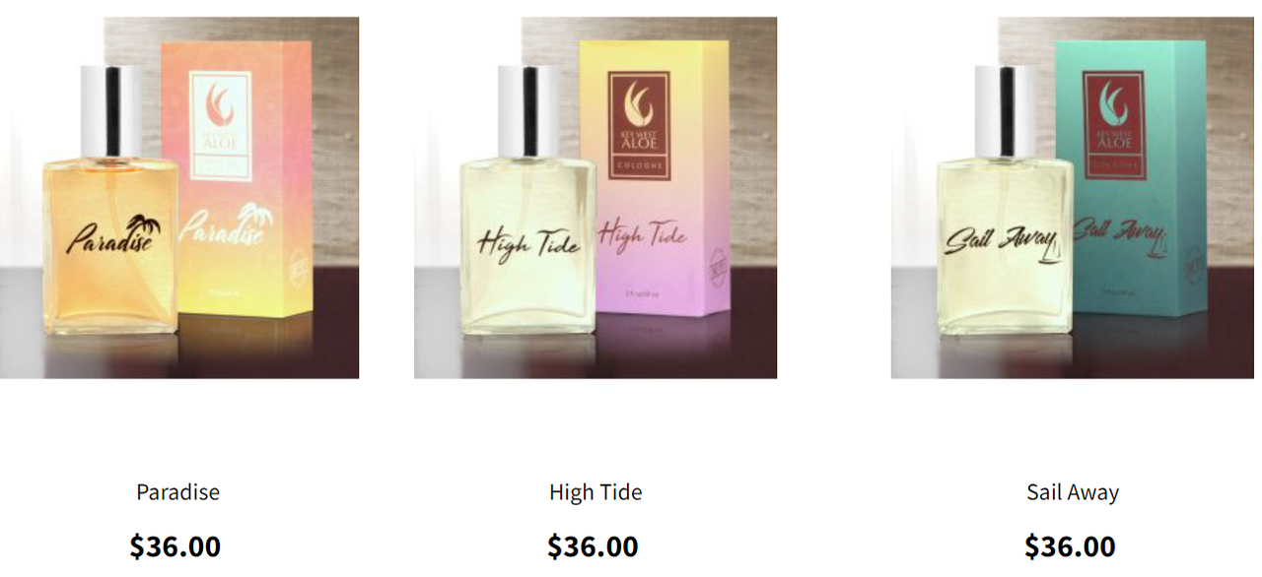This screenshot has height=577, width=1262.
Task: Click the teal Sail Away packaging box
Action: tap(1131, 178)
